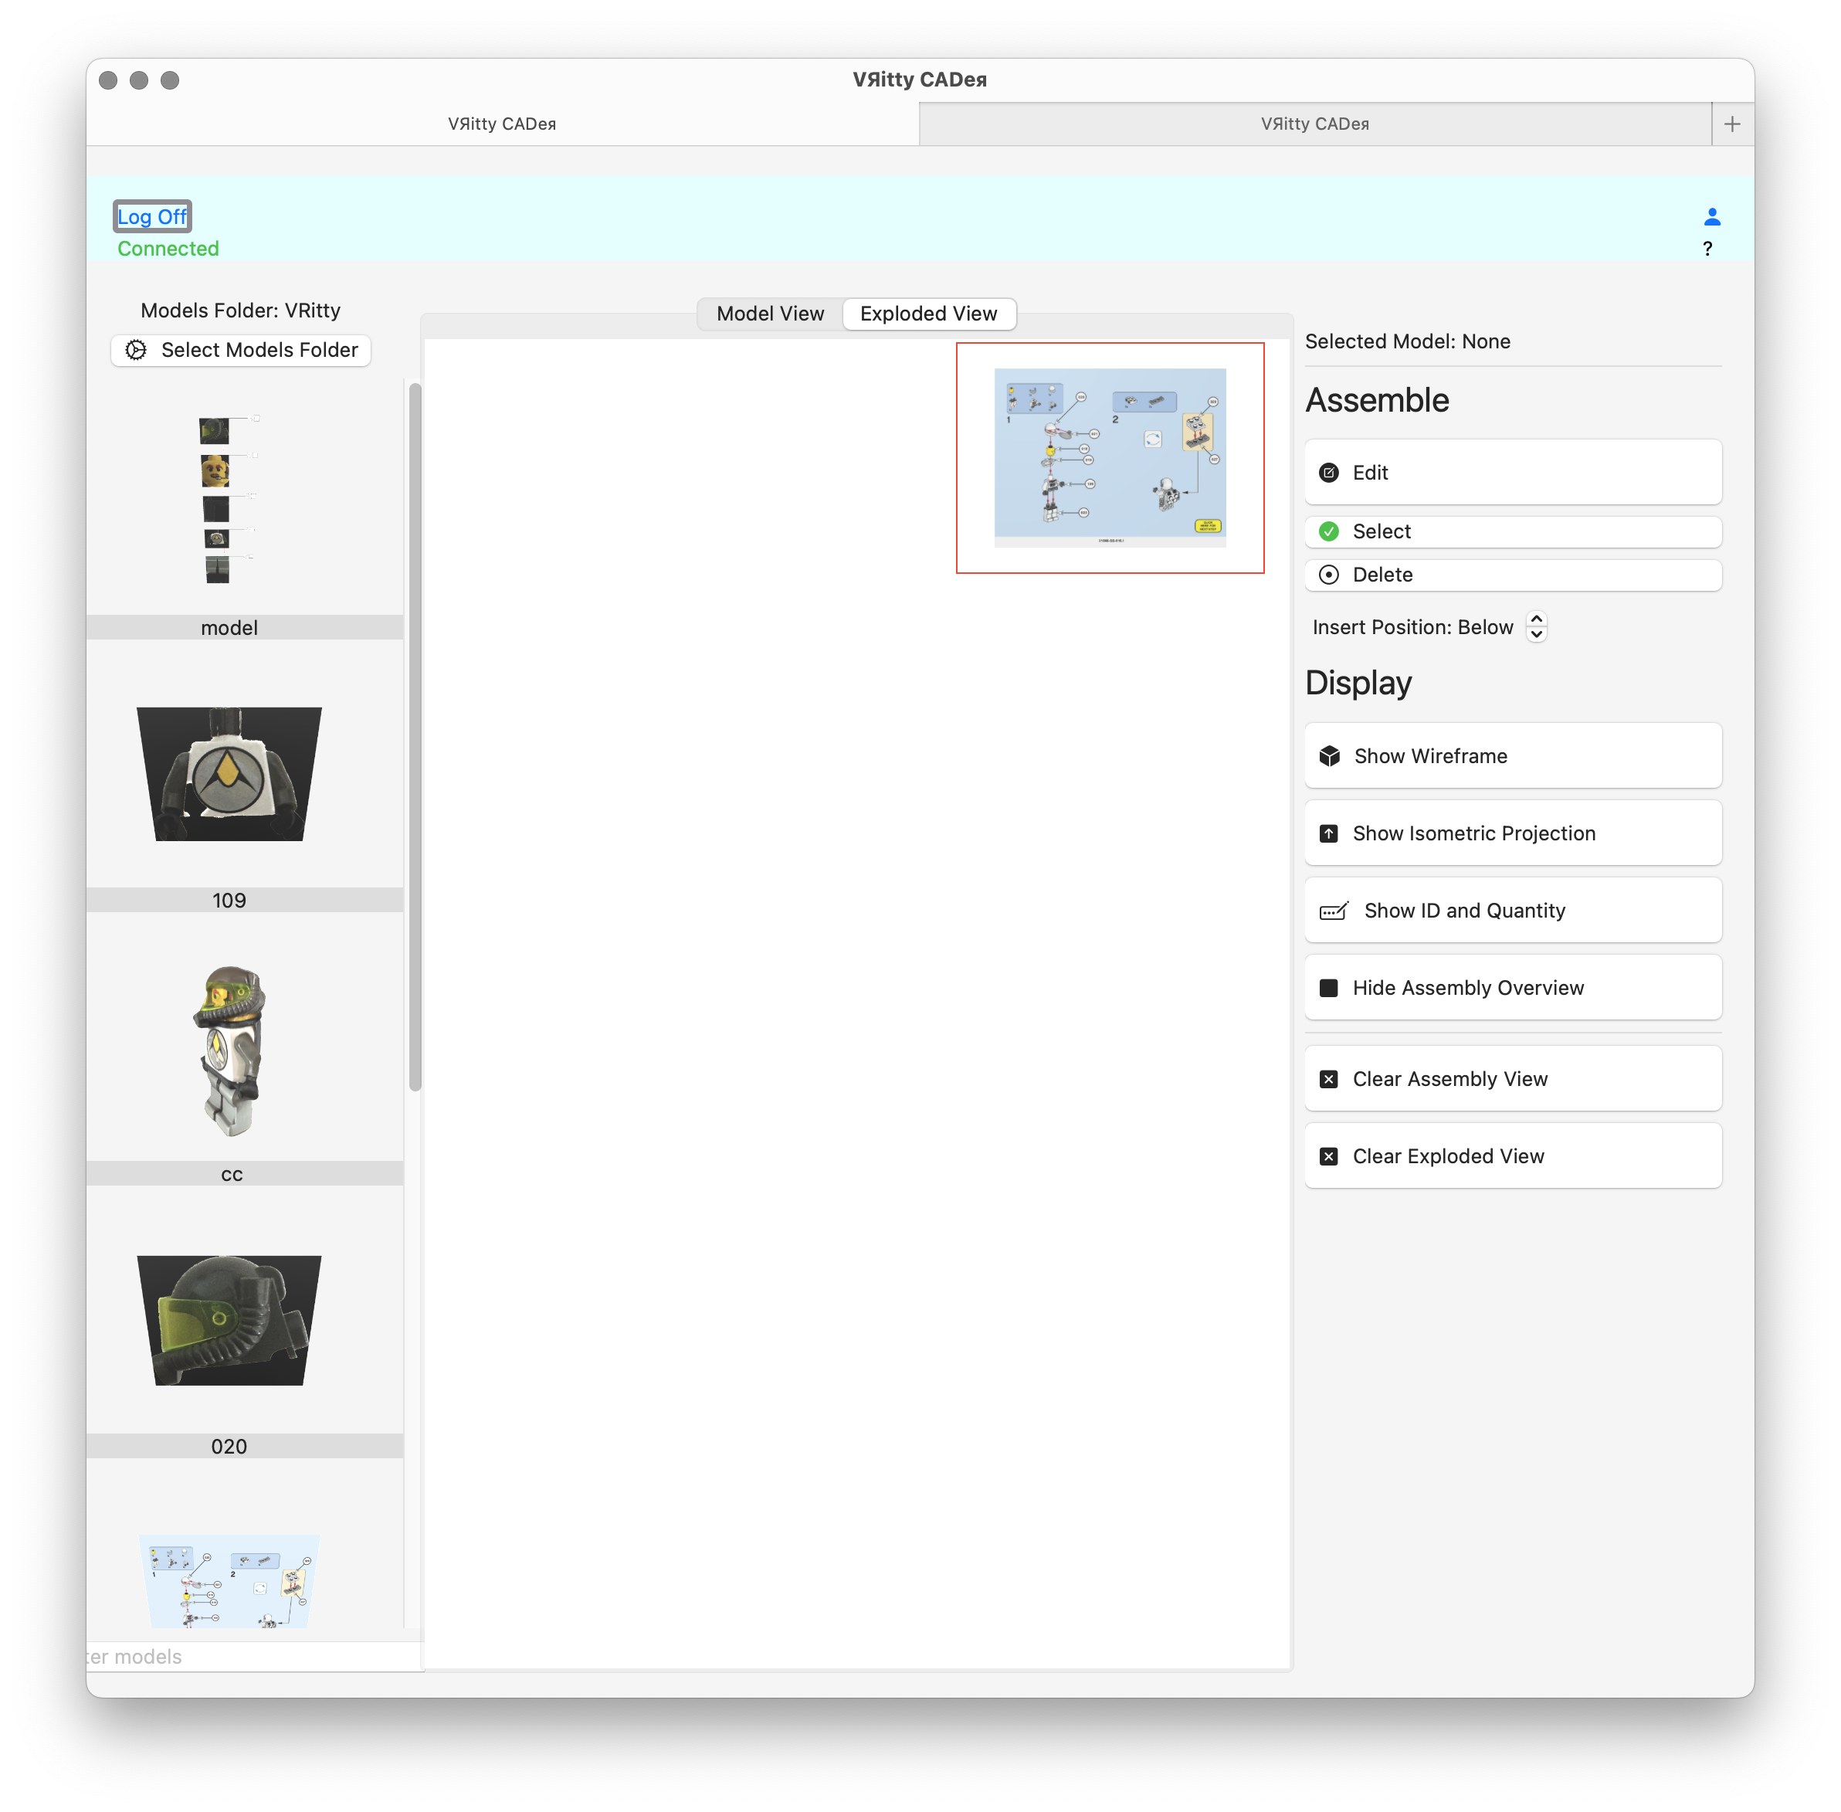This screenshot has height=1812, width=1841.
Task: Click the Isometric Projection arrow icon
Action: 1328,833
